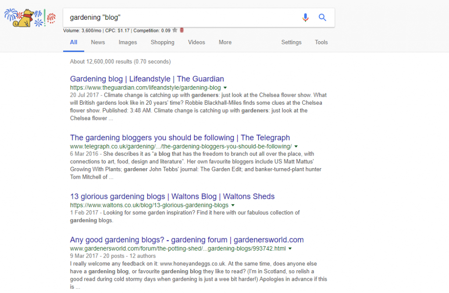Open search Settings menu

point(291,42)
